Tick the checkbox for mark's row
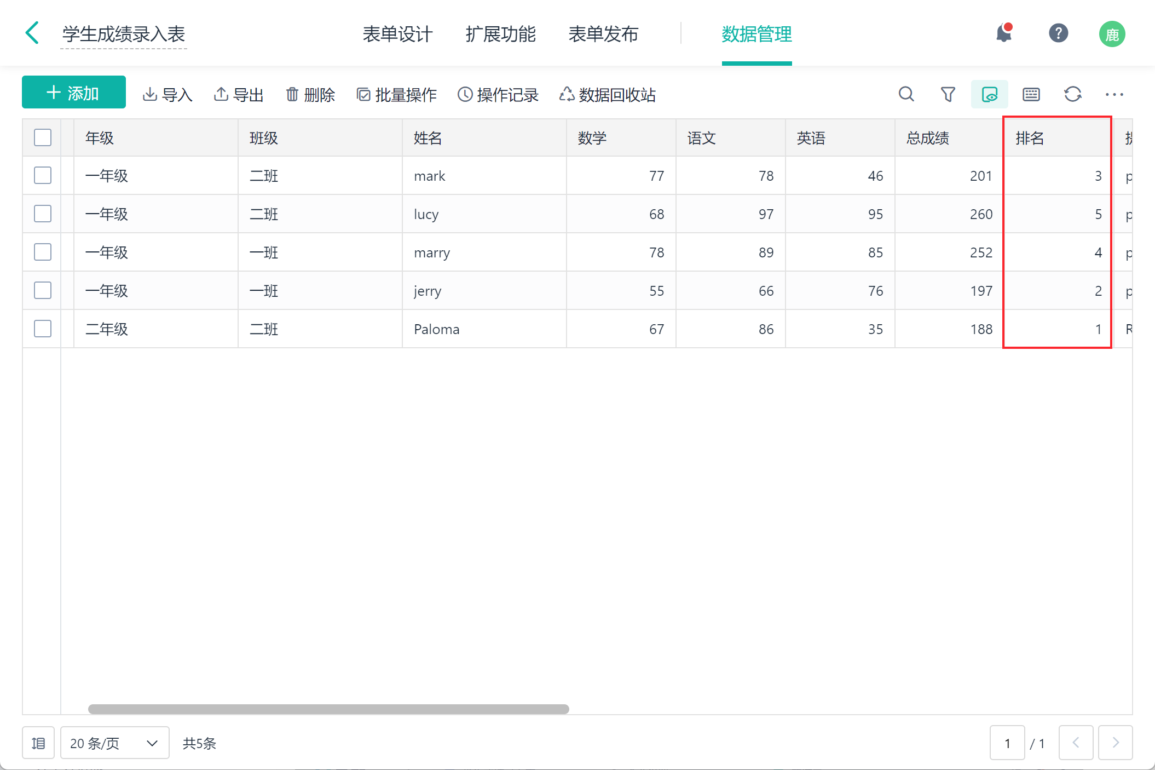 [43, 176]
